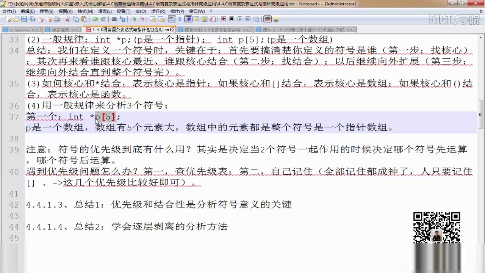
Task: Redo using the toolbar arrow
Action: click(x=103, y=19)
